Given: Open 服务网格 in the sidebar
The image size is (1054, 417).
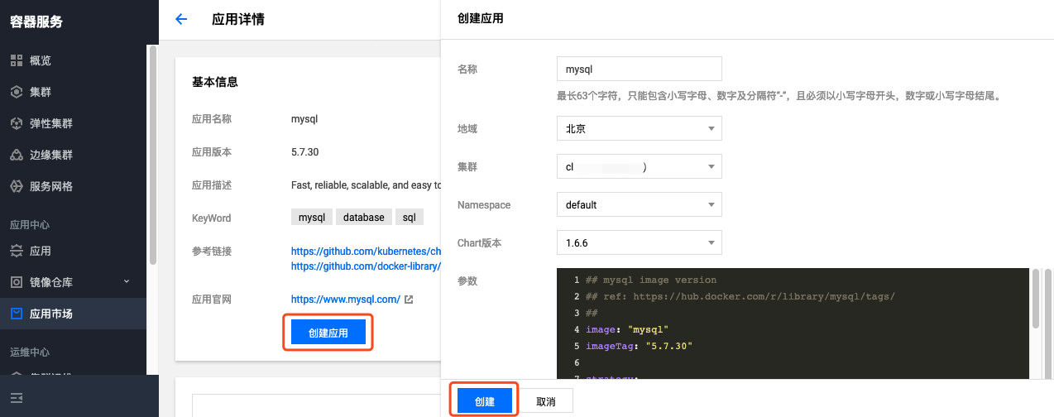Looking at the screenshot, I should (x=73, y=186).
